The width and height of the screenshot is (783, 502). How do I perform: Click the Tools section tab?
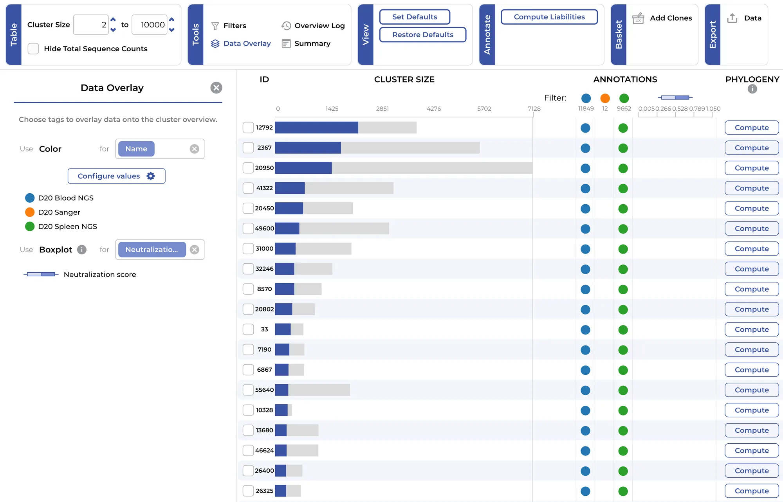click(x=196, y=34)
